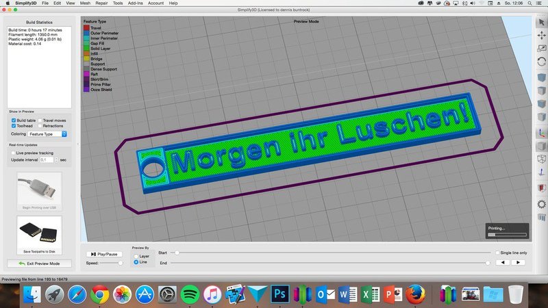This screenshot has height=308, width=548.
Task: Select the Layer radio button under Preview By
Action: click(x=136, y=256)
